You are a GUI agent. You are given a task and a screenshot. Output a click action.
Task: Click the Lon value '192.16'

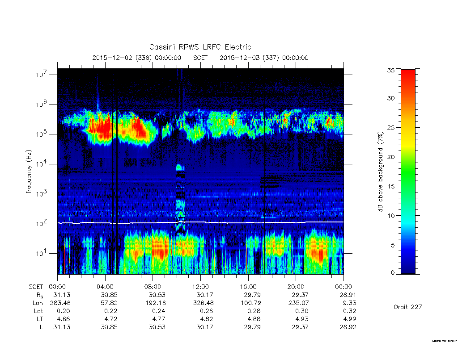tap(155, 303)
